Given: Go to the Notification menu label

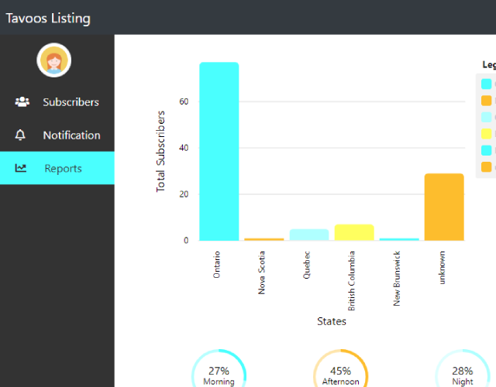Looking at the screenshot, I should [71, 135].
